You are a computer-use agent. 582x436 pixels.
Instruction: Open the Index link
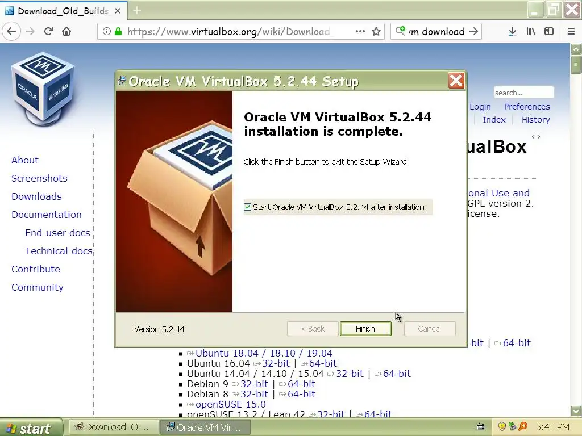click(x=494, y=120)
